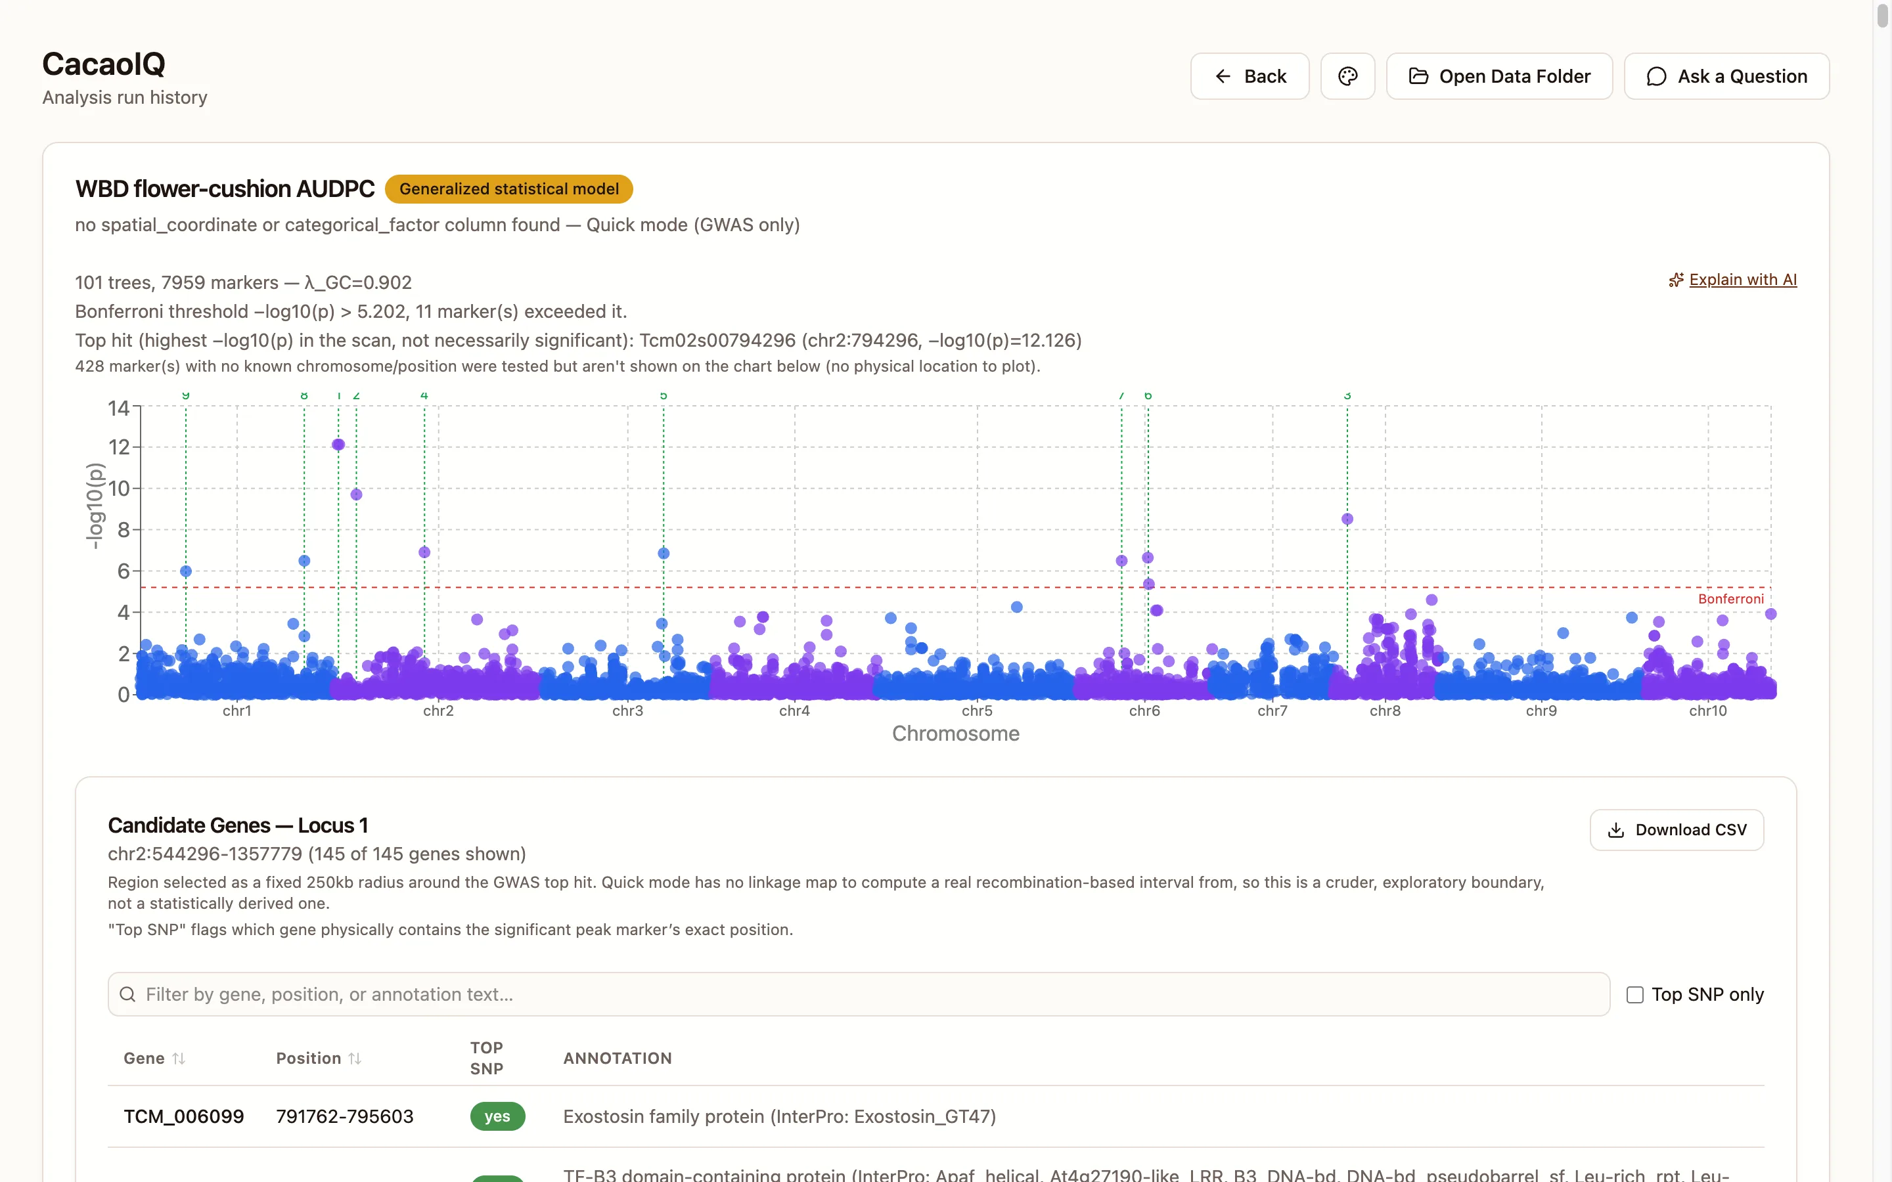Focus the gene filter search field
The image size is (1892, 1182).
click(859, 994)
